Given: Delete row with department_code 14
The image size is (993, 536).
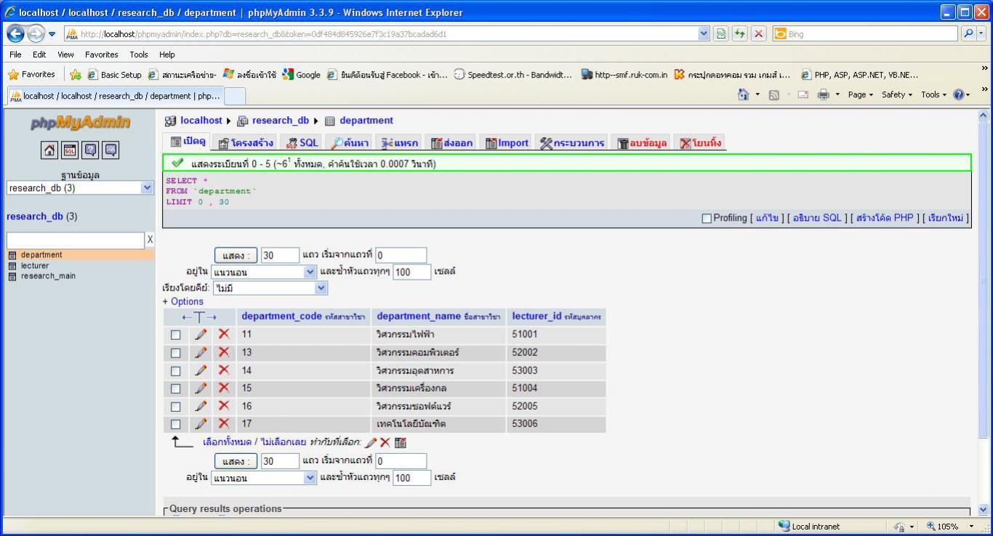Looking at the screenshot, I should pos(224,370).
